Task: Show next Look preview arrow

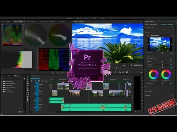Action: point(171,44)
